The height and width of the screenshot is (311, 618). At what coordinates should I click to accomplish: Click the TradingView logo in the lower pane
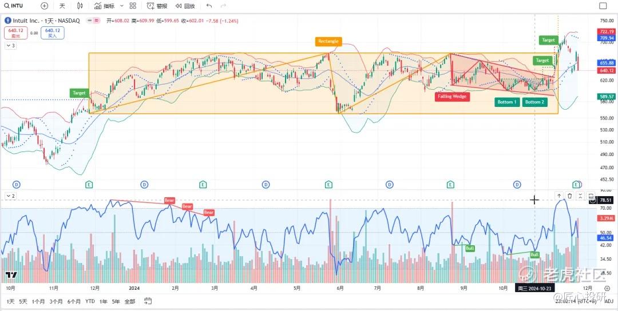[11, 275]
